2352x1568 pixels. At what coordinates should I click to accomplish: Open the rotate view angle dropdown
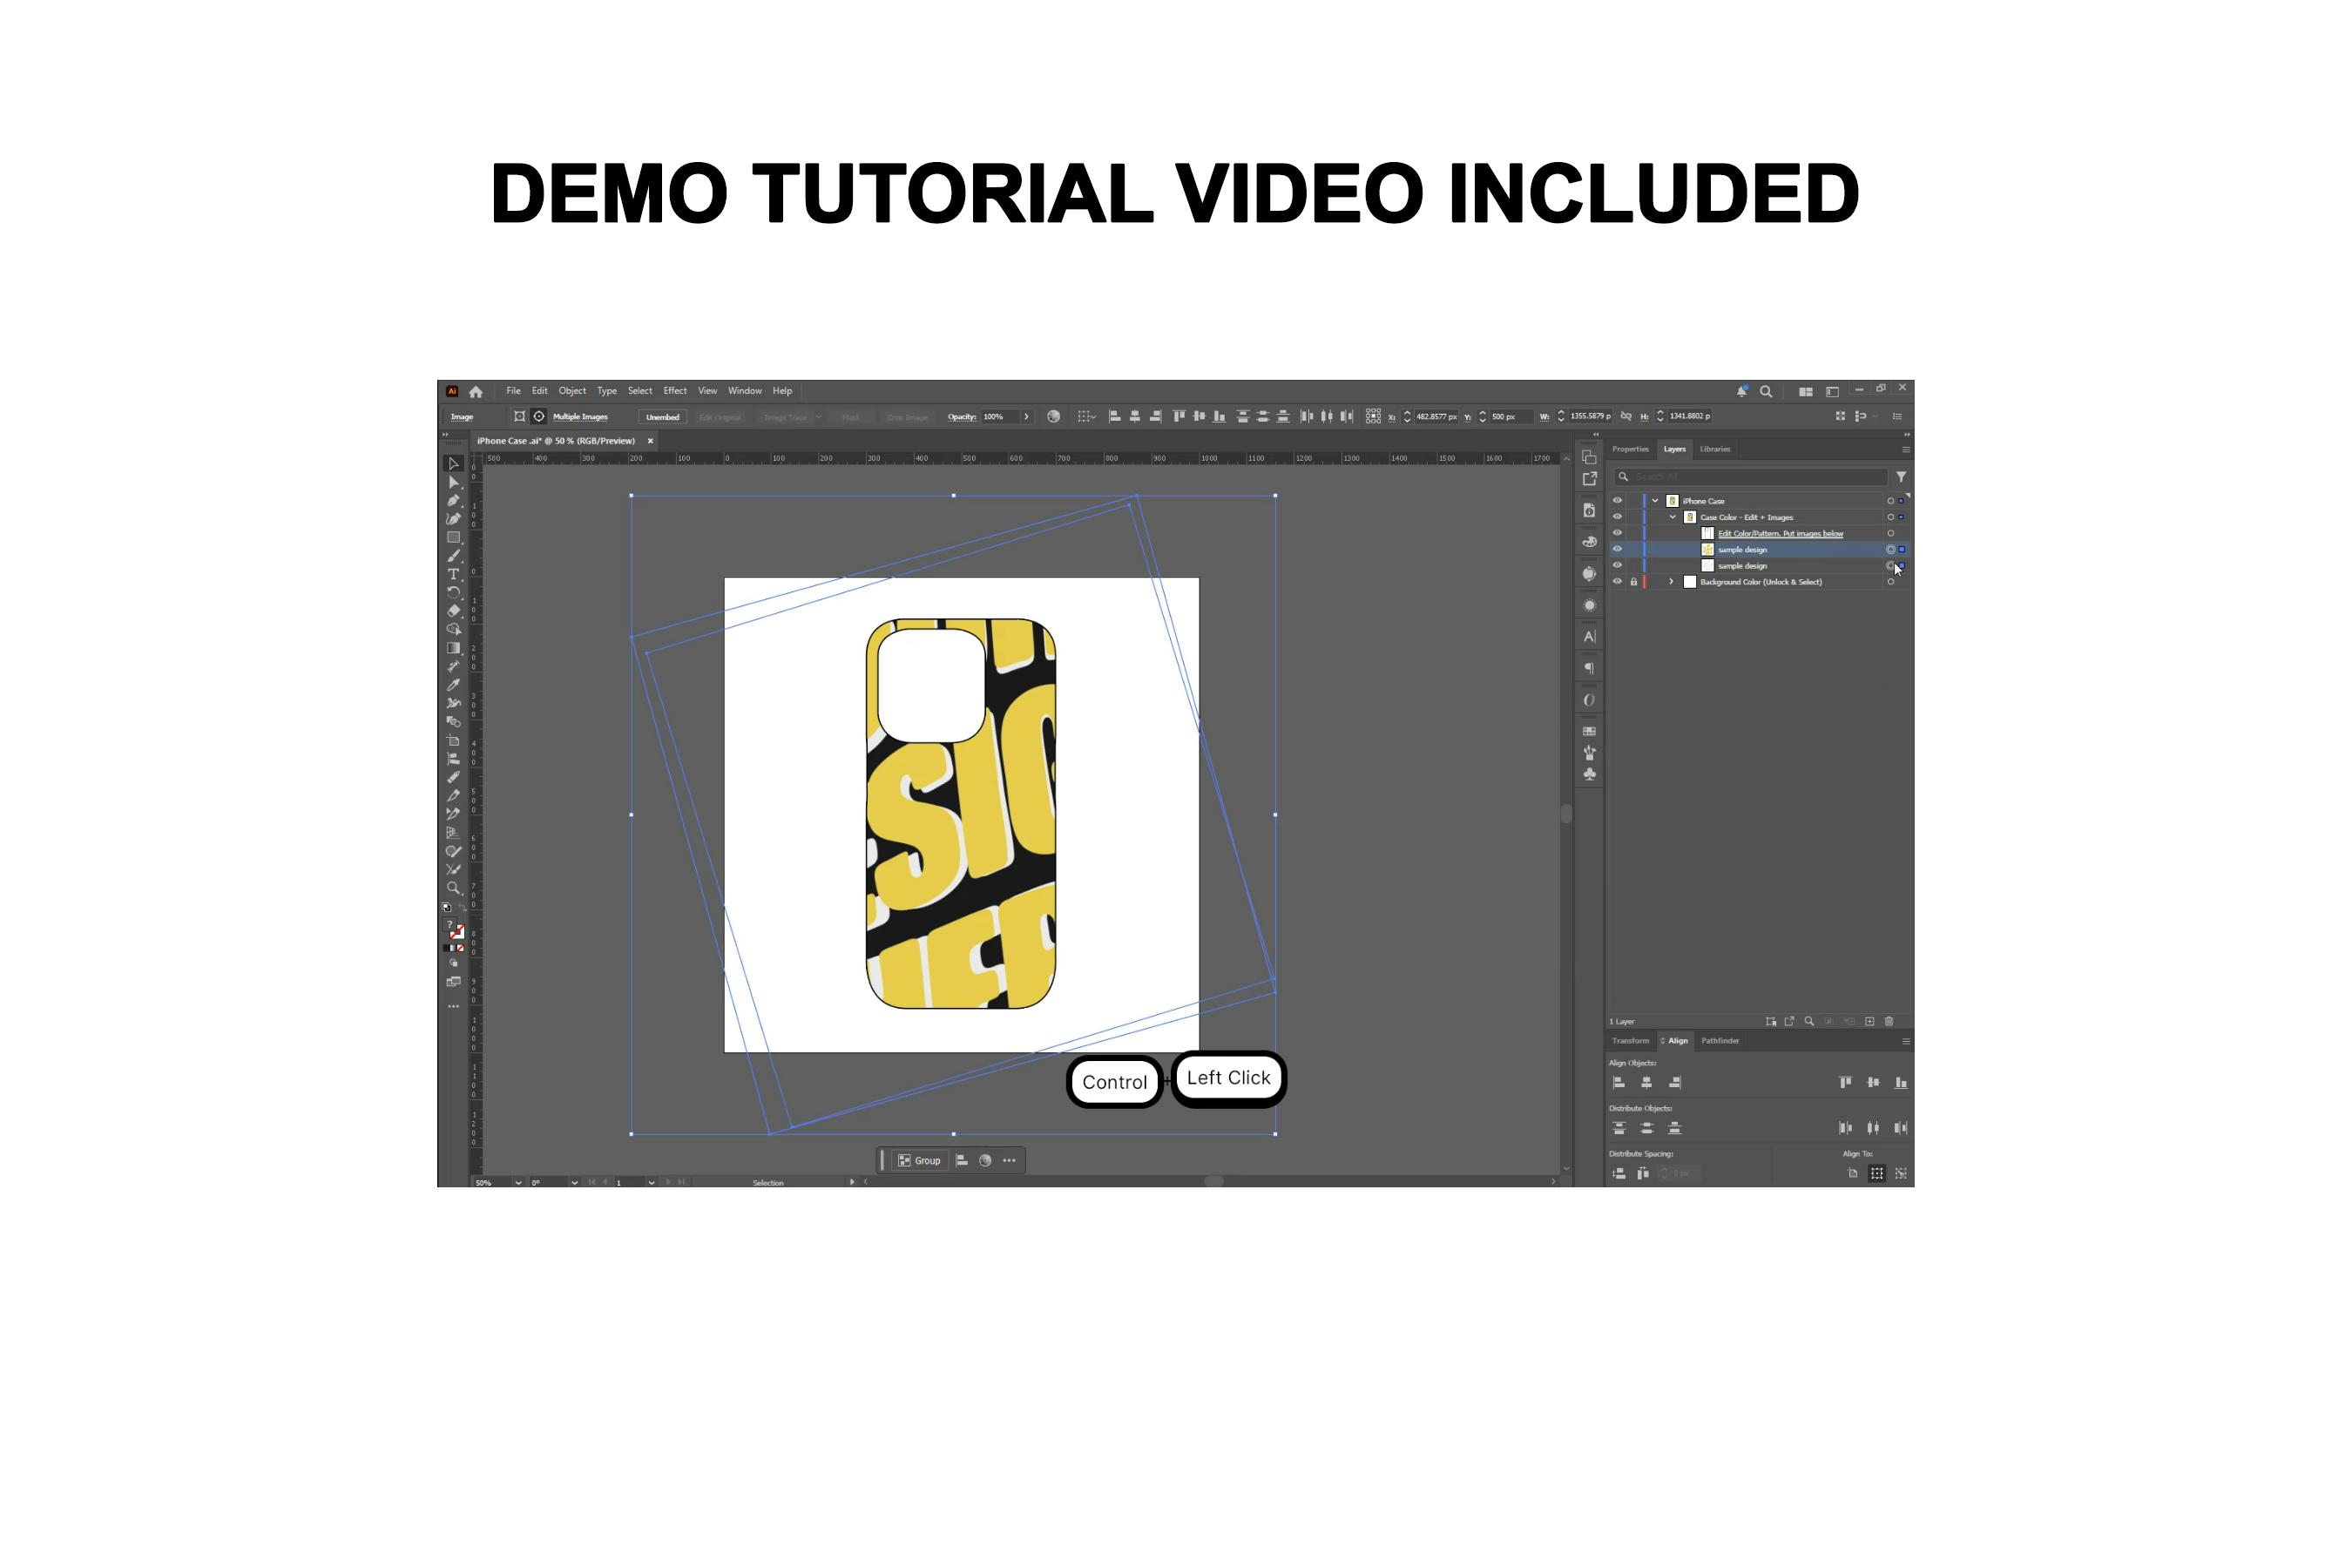[x=574, y=1182]
